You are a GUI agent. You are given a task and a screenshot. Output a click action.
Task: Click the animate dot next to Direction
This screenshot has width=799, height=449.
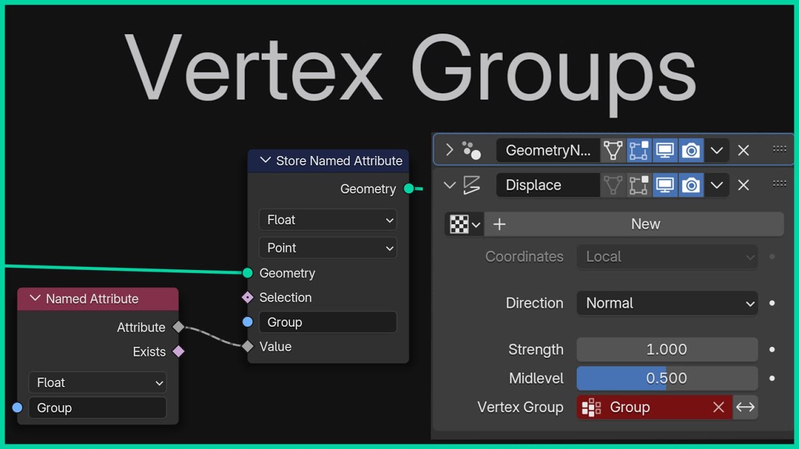[772, 303]
